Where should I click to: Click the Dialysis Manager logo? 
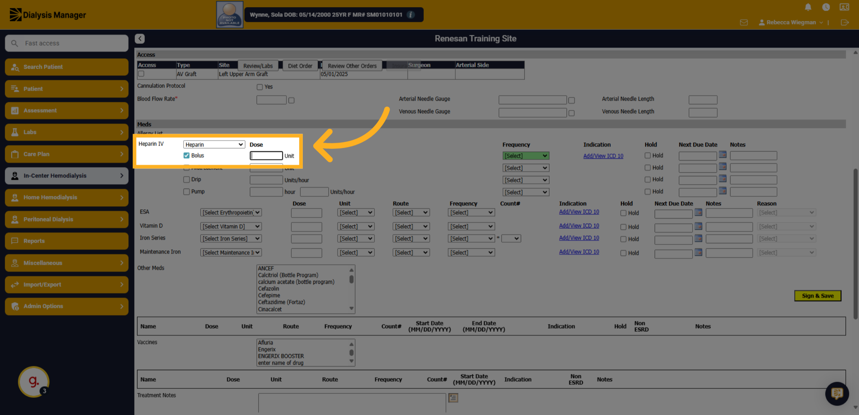pyautogui.click(x=48, y=15)
